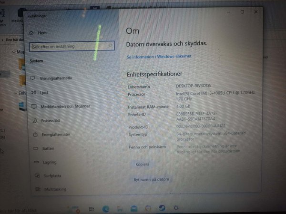Image resolution: width=286 pixels, height=214 pixels.
Task: Open the Lagring storage page
Action: coord(50,162)
